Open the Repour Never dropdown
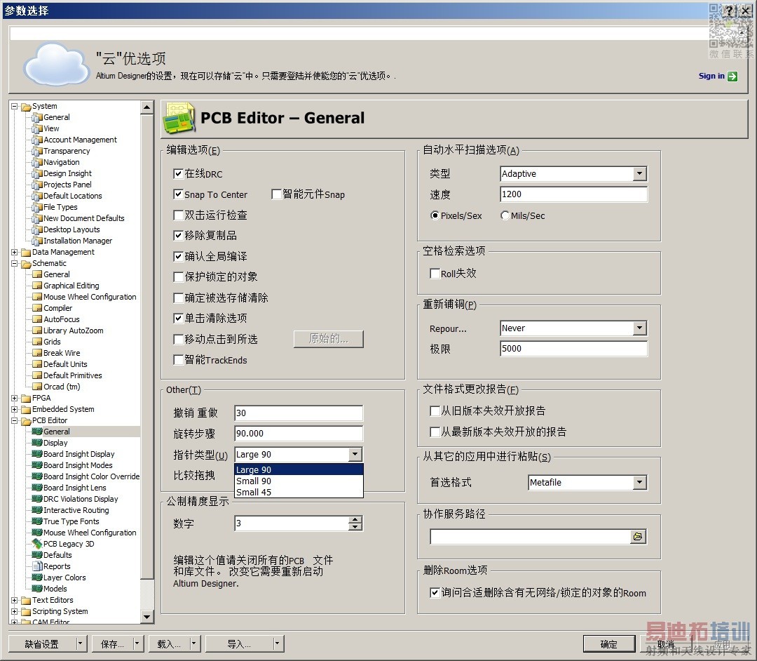 (640, 328)
